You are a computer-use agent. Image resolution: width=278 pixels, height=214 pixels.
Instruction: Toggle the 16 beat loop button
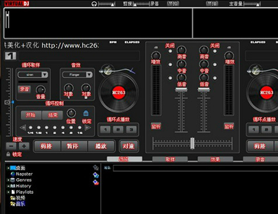[80, 127]
